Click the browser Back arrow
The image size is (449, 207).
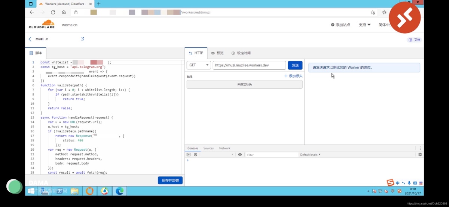point(32,12)
